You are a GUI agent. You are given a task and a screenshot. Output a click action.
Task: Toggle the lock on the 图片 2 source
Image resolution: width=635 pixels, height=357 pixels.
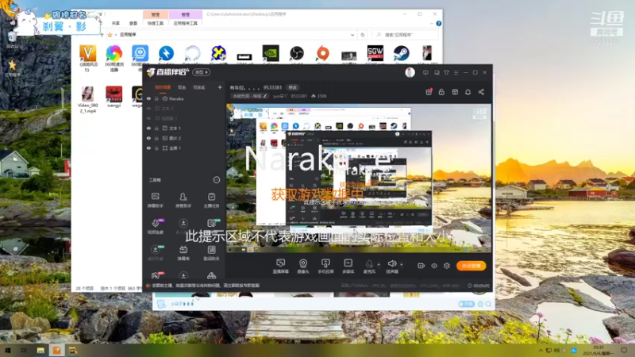pyautogui.click(x=156, y=138)
